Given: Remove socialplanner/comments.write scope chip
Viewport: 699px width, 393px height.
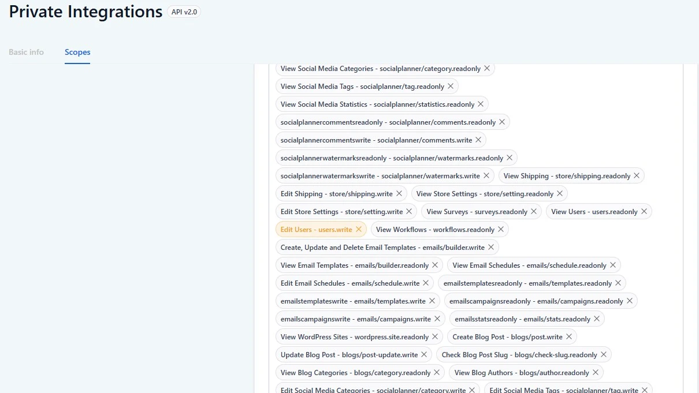Looking at the screenshot, I should [478, 140].
